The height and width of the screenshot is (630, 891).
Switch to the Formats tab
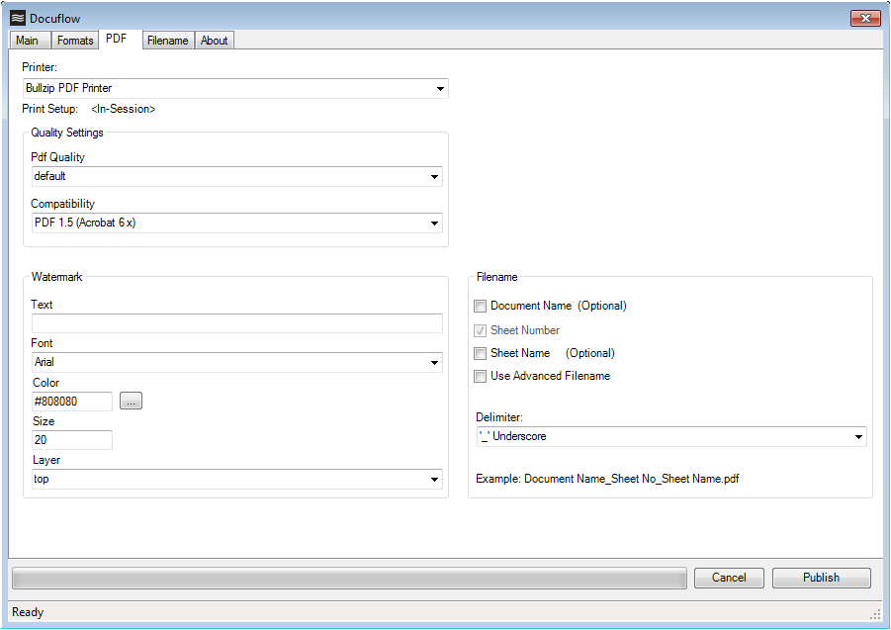tap(74, 41)
